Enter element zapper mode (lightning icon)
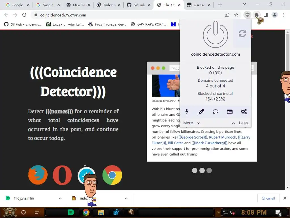The height and width of the screenshot is (218, 290). point(187,112)
